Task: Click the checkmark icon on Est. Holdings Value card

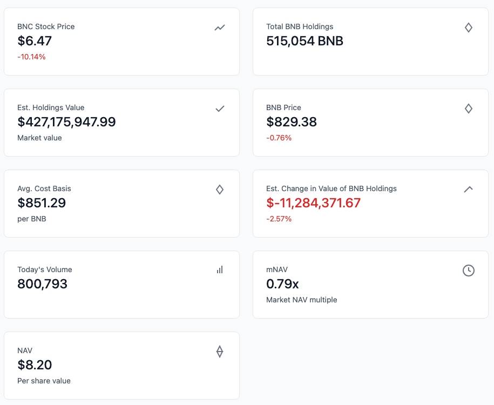Action: (x=220, y=109)
